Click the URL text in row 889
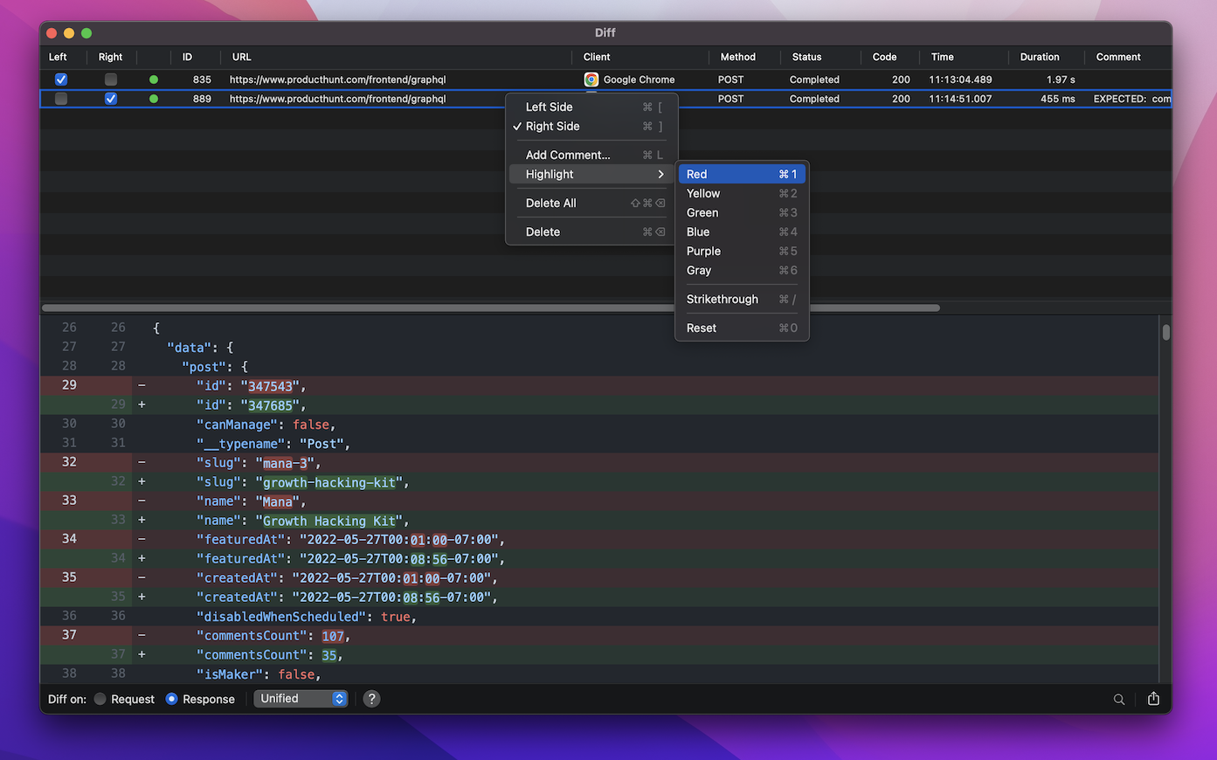1217x760 pixels. (337, 99)
